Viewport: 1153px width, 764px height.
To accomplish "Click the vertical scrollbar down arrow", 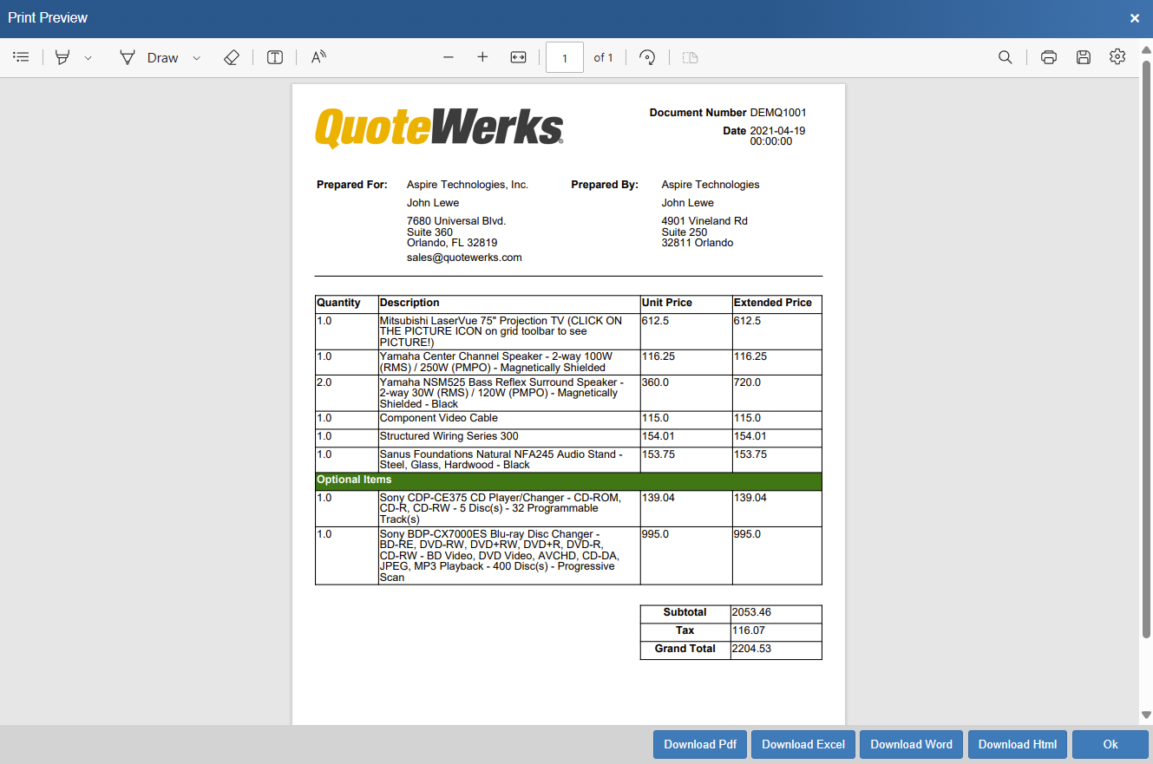I will 1146,715.
